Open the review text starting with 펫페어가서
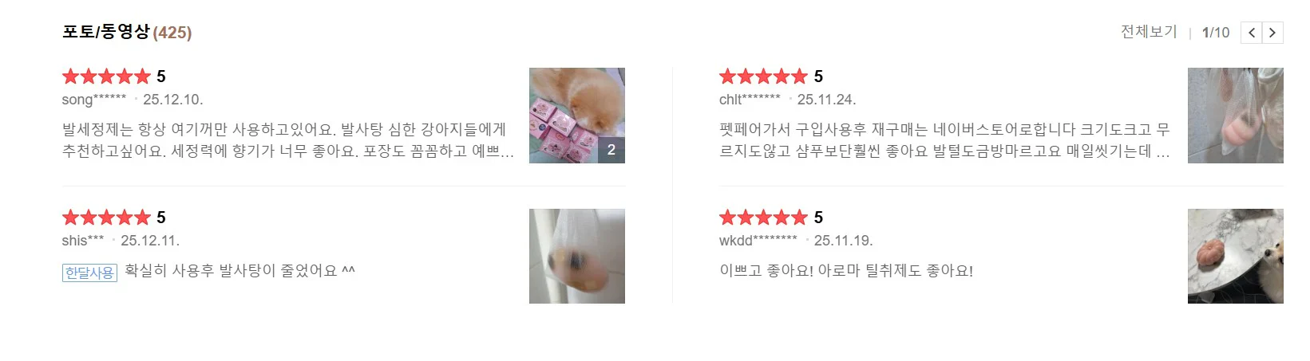Image resolution: width=1310 pixels, height=361 pixels. click(945, 140)
